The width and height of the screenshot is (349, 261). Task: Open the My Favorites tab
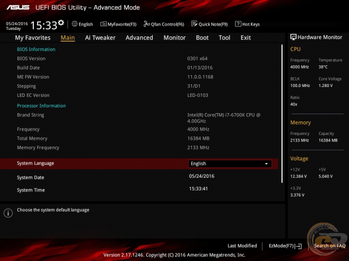tap(33, 38)
